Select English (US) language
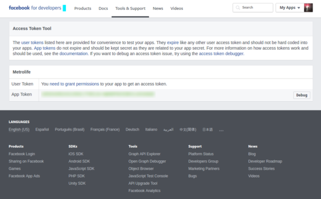This screenshot has width=321, height=199. point(19,129)
